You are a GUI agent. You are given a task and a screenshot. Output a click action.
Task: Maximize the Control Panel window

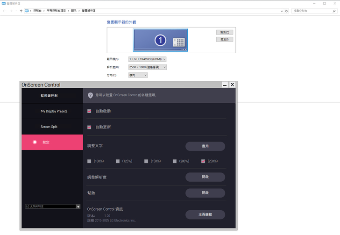point(325,3)
